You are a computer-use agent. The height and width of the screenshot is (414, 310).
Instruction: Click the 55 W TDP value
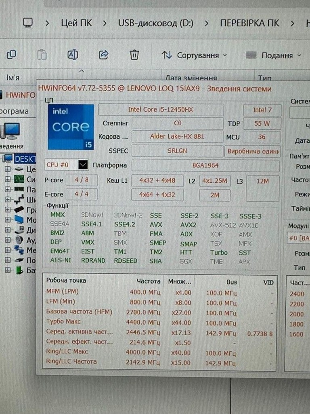[262, 123]
